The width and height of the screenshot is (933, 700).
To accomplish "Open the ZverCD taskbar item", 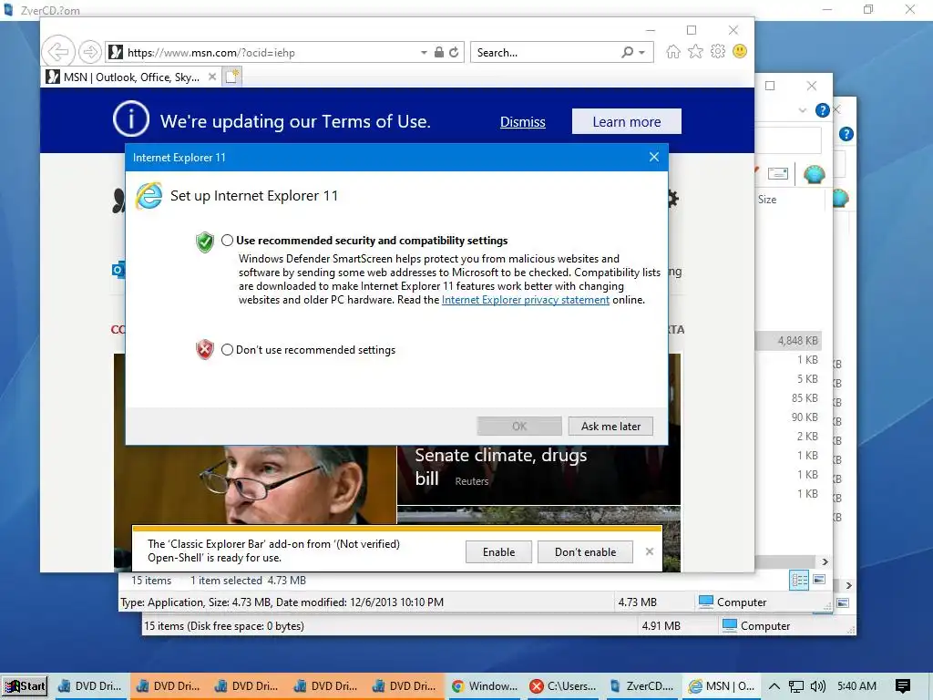I will pos(641,686).
